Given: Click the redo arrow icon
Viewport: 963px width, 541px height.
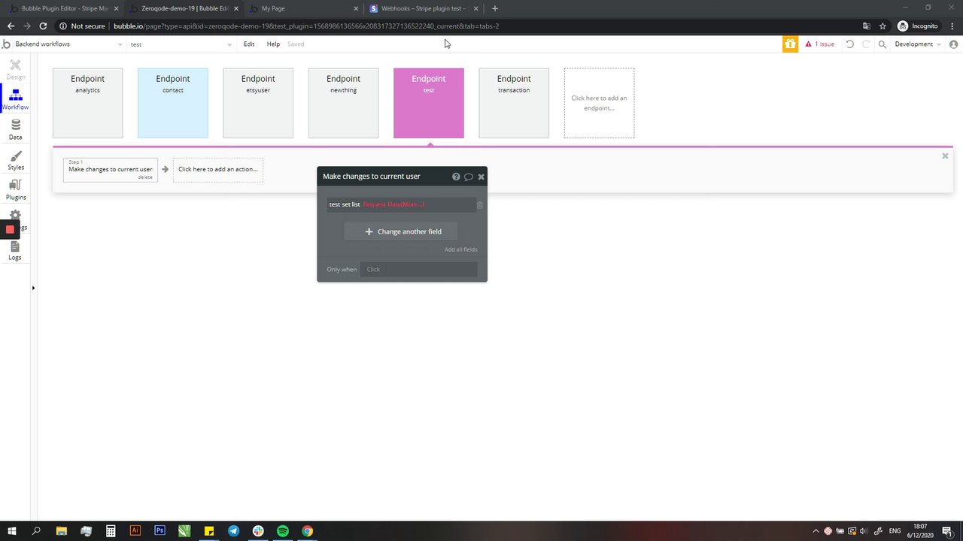Looking at the screenshot, I should pyautogui.click(x=866, y=44).
